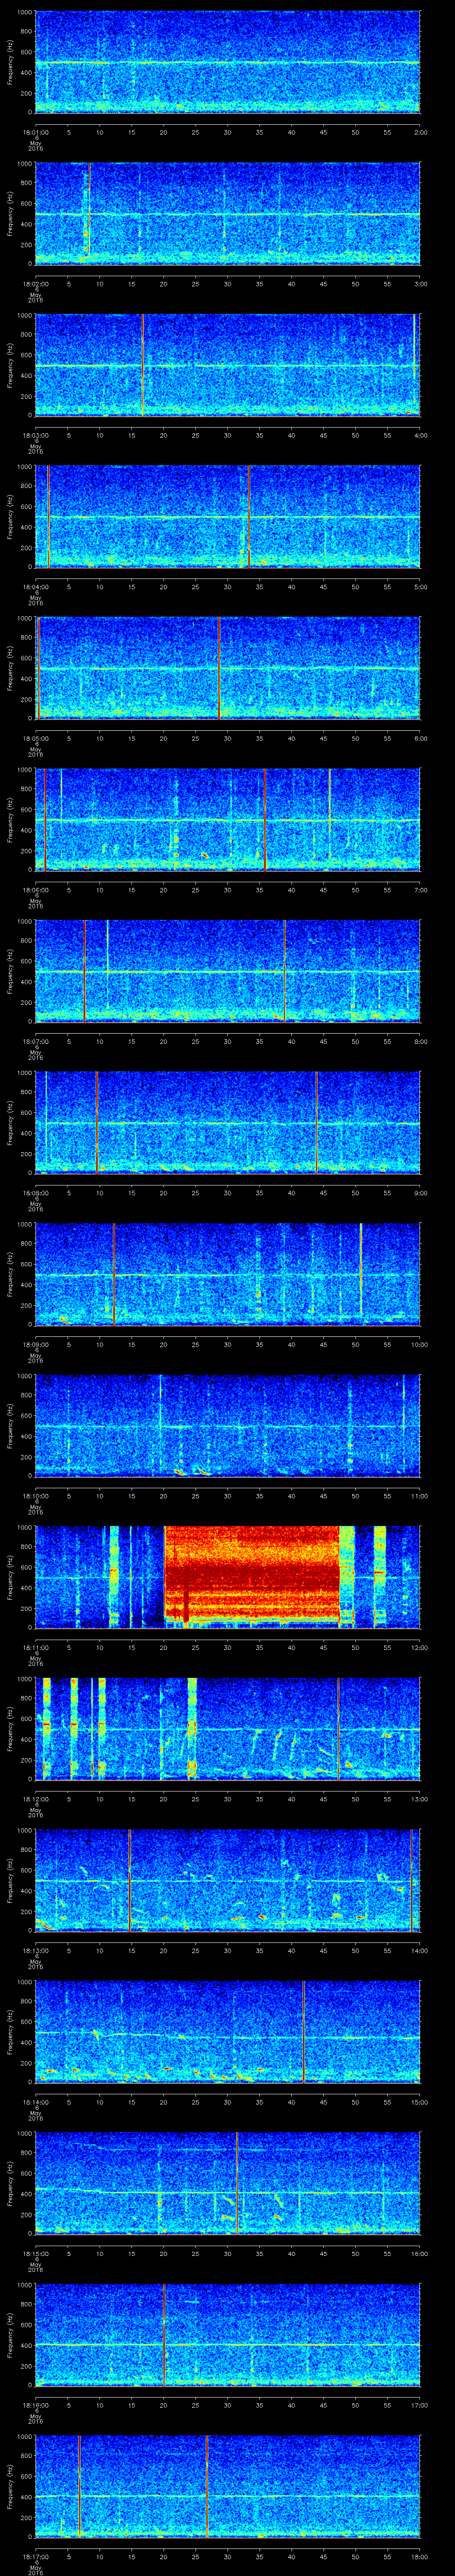The width and height of the screenshot is (455, 2576).
Task: Click the 13:00 end time label
Action: (419, 1799)
